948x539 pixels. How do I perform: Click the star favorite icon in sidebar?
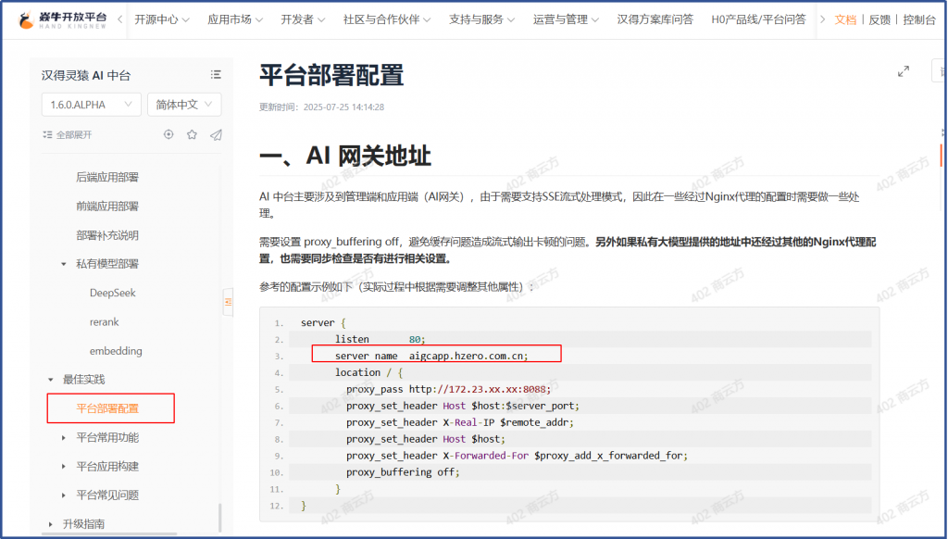[192, 134]
